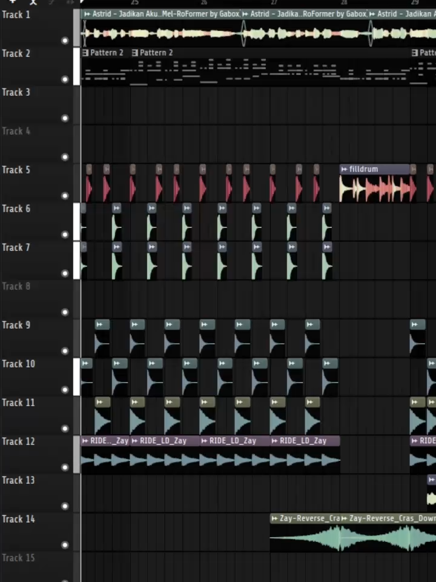Open menu of RIDE.._Zay first clip
The height and width of the screenshot is (582, 436).
point(85,441)
